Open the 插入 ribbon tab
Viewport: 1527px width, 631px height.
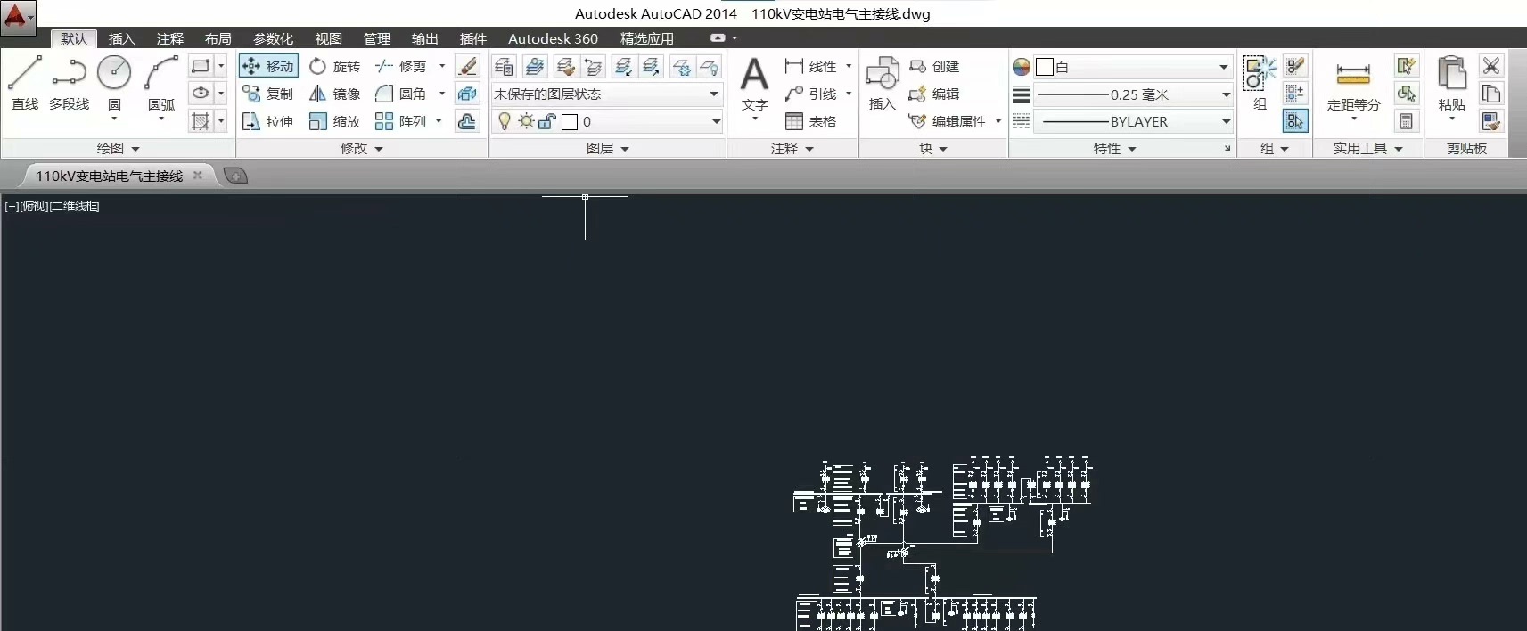121,38
